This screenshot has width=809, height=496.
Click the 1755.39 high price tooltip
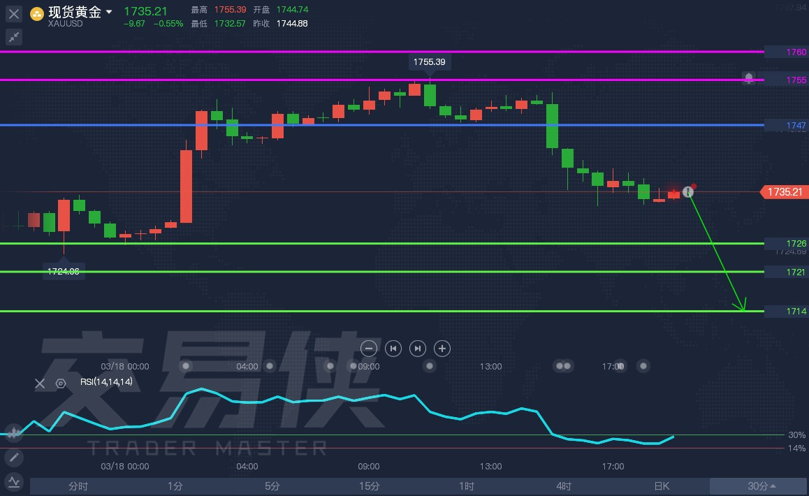429,62
